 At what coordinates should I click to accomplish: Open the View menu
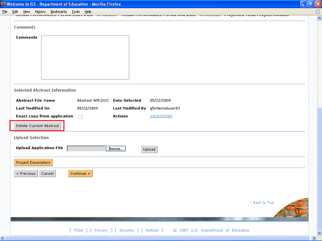[x=26, y=12]
